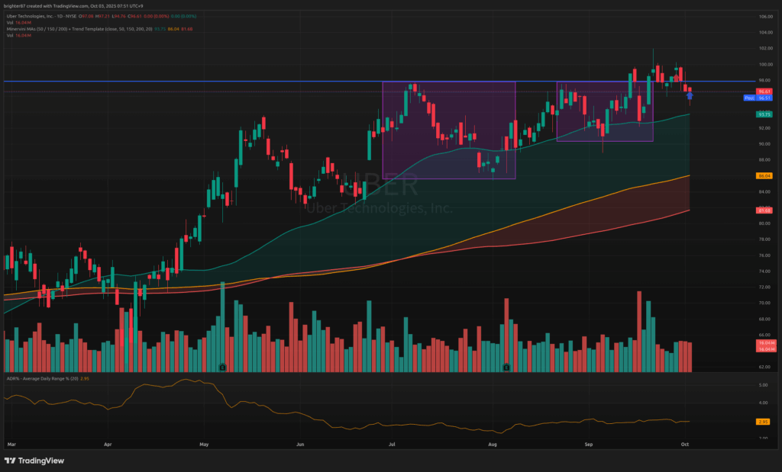Click the TradingView logo at bottom left
The width and height of the screenshot is (782, 472).
click(x=34, y=461)
